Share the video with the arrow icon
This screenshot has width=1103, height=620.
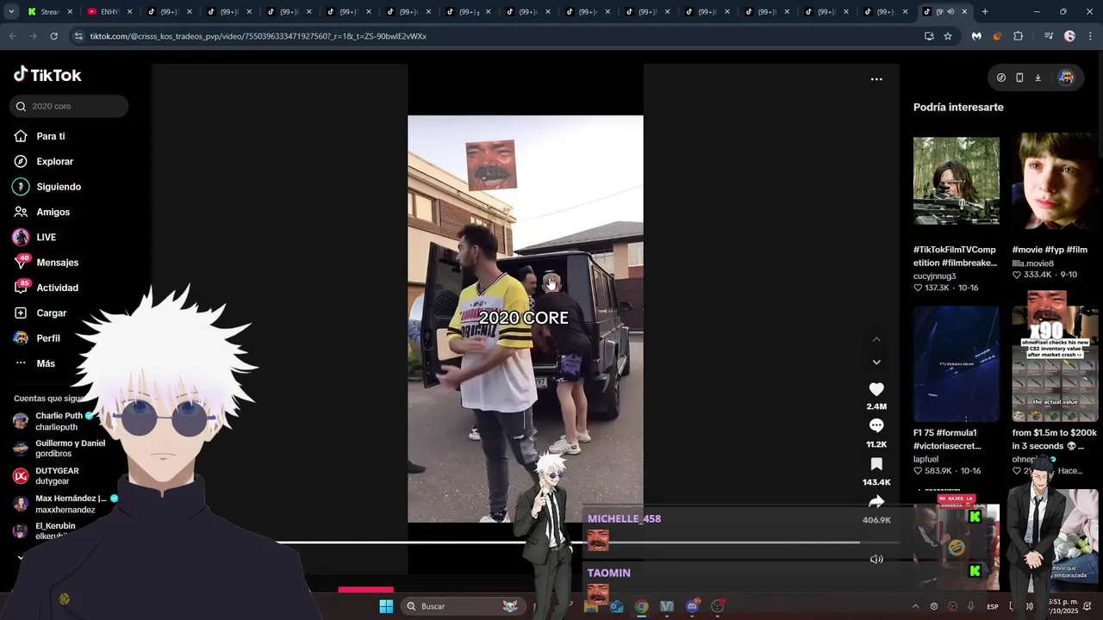click(x=876, y=501)
